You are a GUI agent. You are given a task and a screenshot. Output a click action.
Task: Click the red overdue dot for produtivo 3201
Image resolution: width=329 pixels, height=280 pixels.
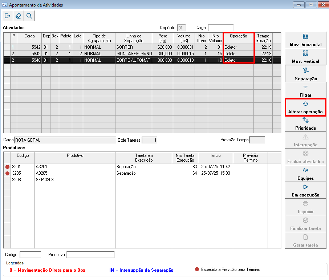click(7, 167)
